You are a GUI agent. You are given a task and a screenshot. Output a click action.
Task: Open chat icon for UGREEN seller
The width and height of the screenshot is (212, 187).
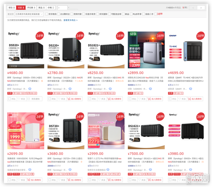click(150, 89)
